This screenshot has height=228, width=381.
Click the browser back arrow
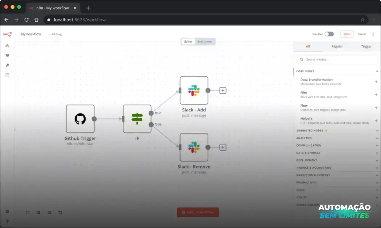pyautogui.click(x=7, y=20)
